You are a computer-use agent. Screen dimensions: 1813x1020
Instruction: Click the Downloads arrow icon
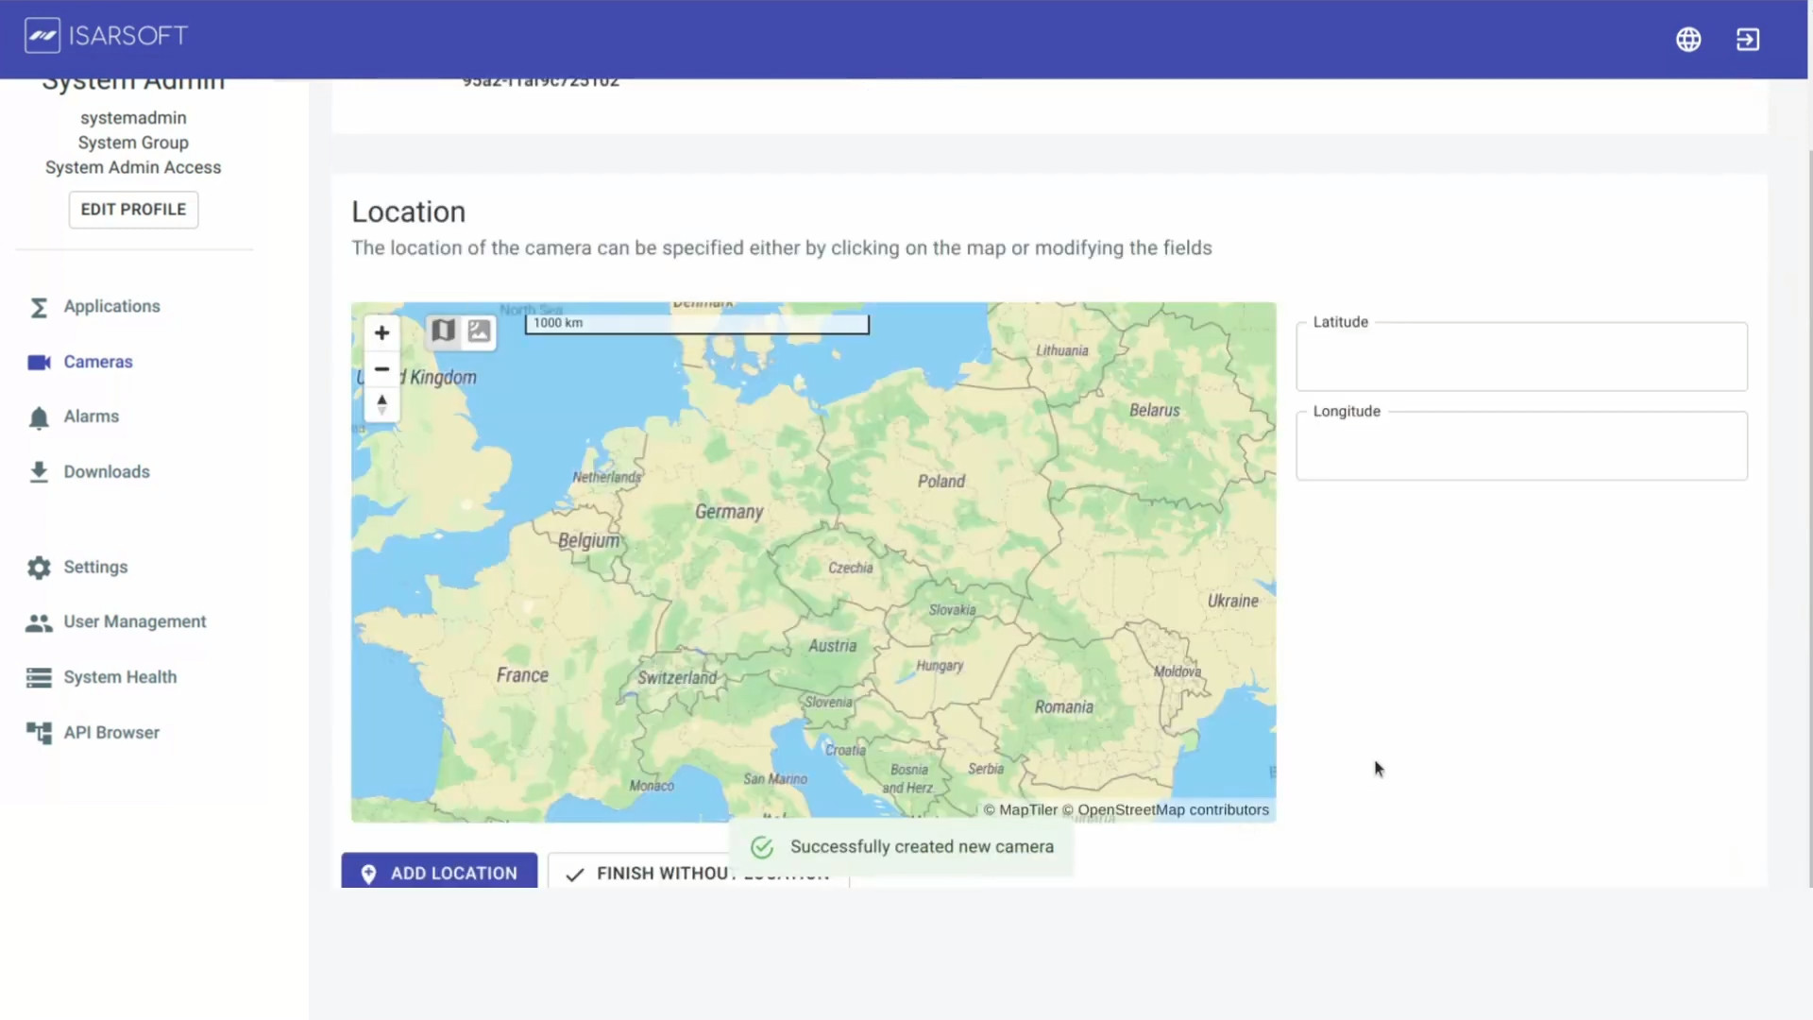pos(39,472)
